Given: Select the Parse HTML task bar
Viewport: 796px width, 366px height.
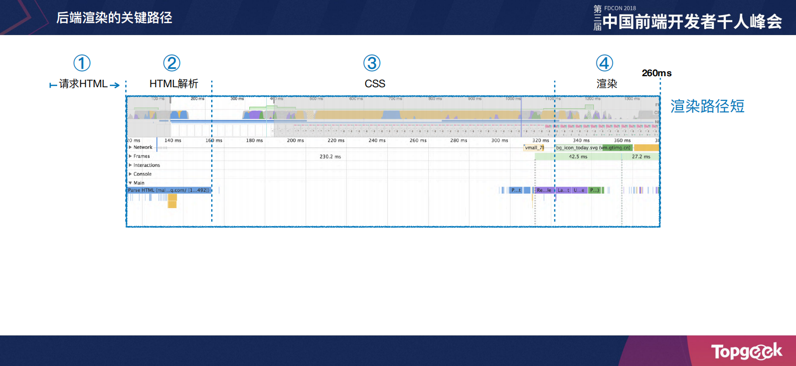Looking at the screenshot, I should (169, 191).
